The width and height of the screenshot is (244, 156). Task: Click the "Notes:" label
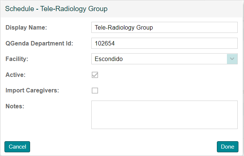click(x=15, y=106)
